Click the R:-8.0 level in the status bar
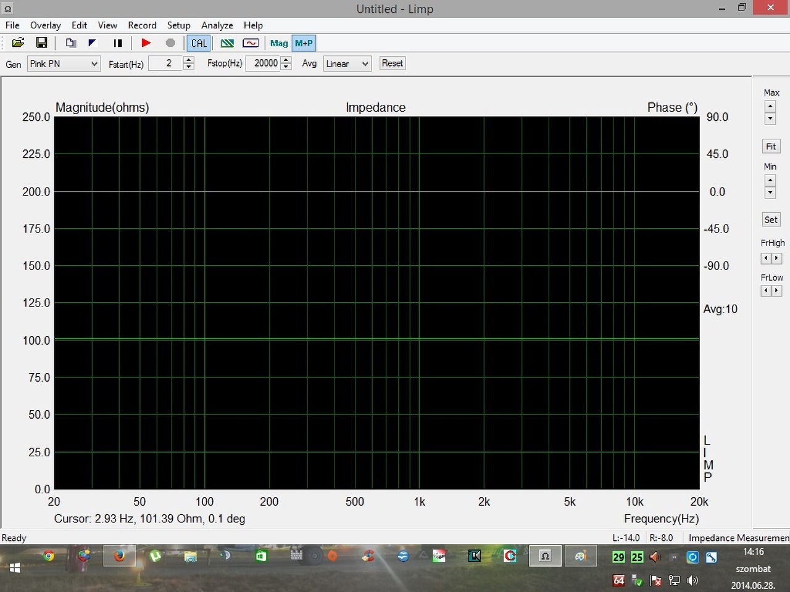Image resolution: width=790 pixels, height=592 pixels. pos(661,538)
